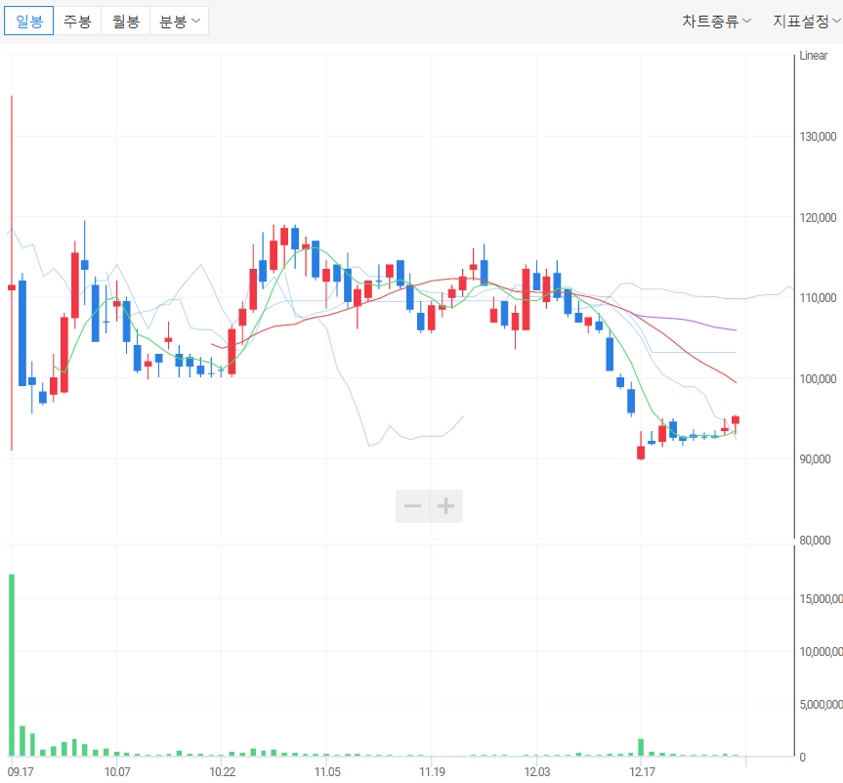Click the 12.17 date label
The image size is (843, 783).
642,771
